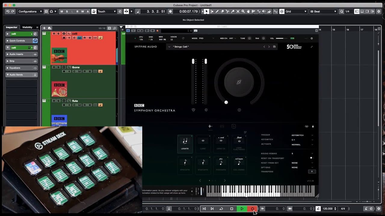Viewport: 385px width, 216px height.
Task: Click the plugin VOL slider
Action: [x=282, y=38]
